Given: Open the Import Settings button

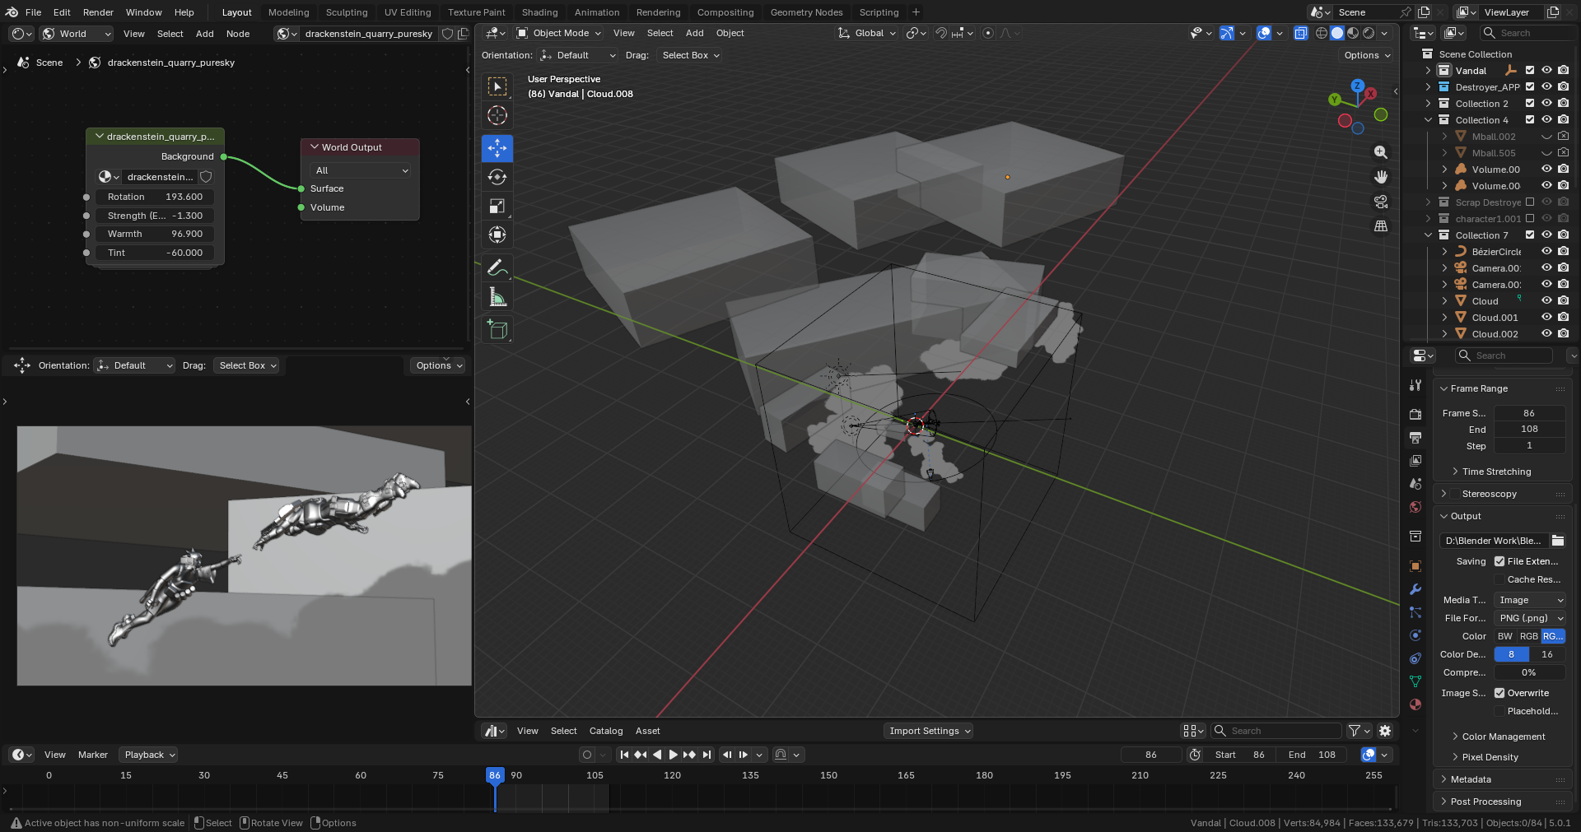Looking at the screenshot, I should click(x=929, y=731).
